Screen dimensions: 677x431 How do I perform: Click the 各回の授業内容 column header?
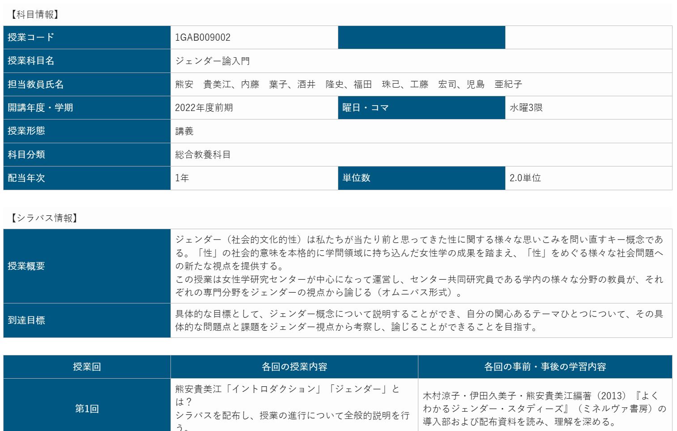tap(294, 367)
